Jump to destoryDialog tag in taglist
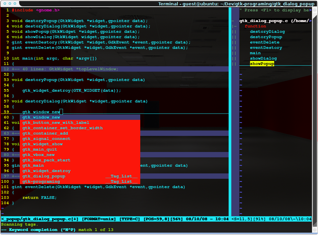This screenshot has width=318, height=235. pos(267,31)
